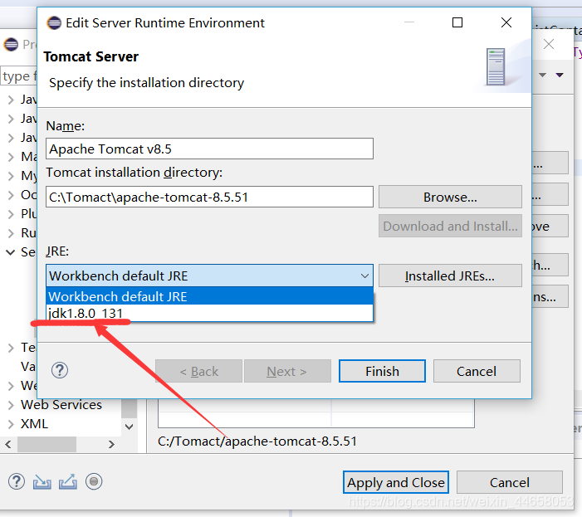
Task: Expand the Team tree node
Action: pos(11,348)
